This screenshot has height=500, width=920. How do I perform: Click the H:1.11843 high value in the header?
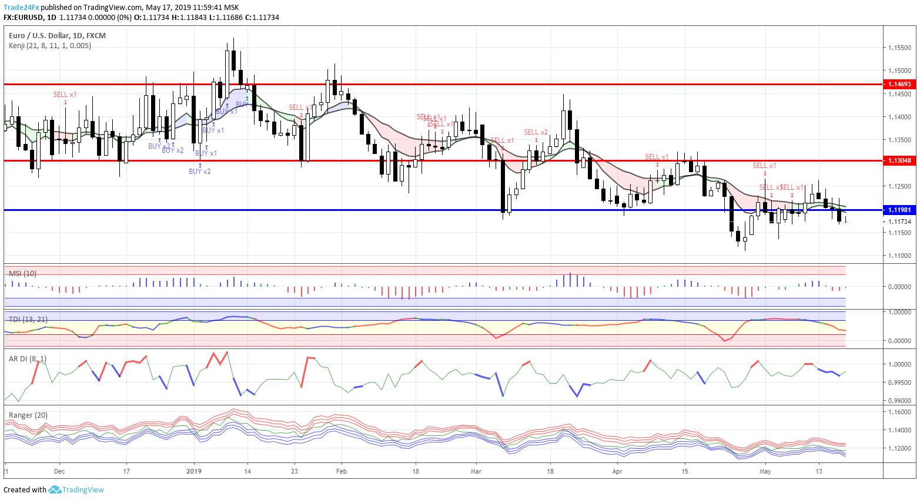coord(189,18)
